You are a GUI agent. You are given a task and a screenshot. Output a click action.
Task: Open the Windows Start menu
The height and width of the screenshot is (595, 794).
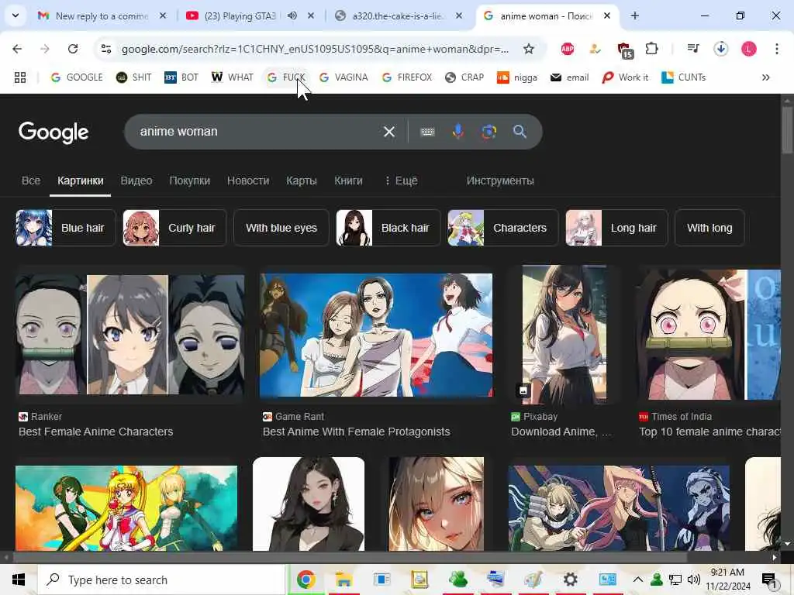point(19,580)
